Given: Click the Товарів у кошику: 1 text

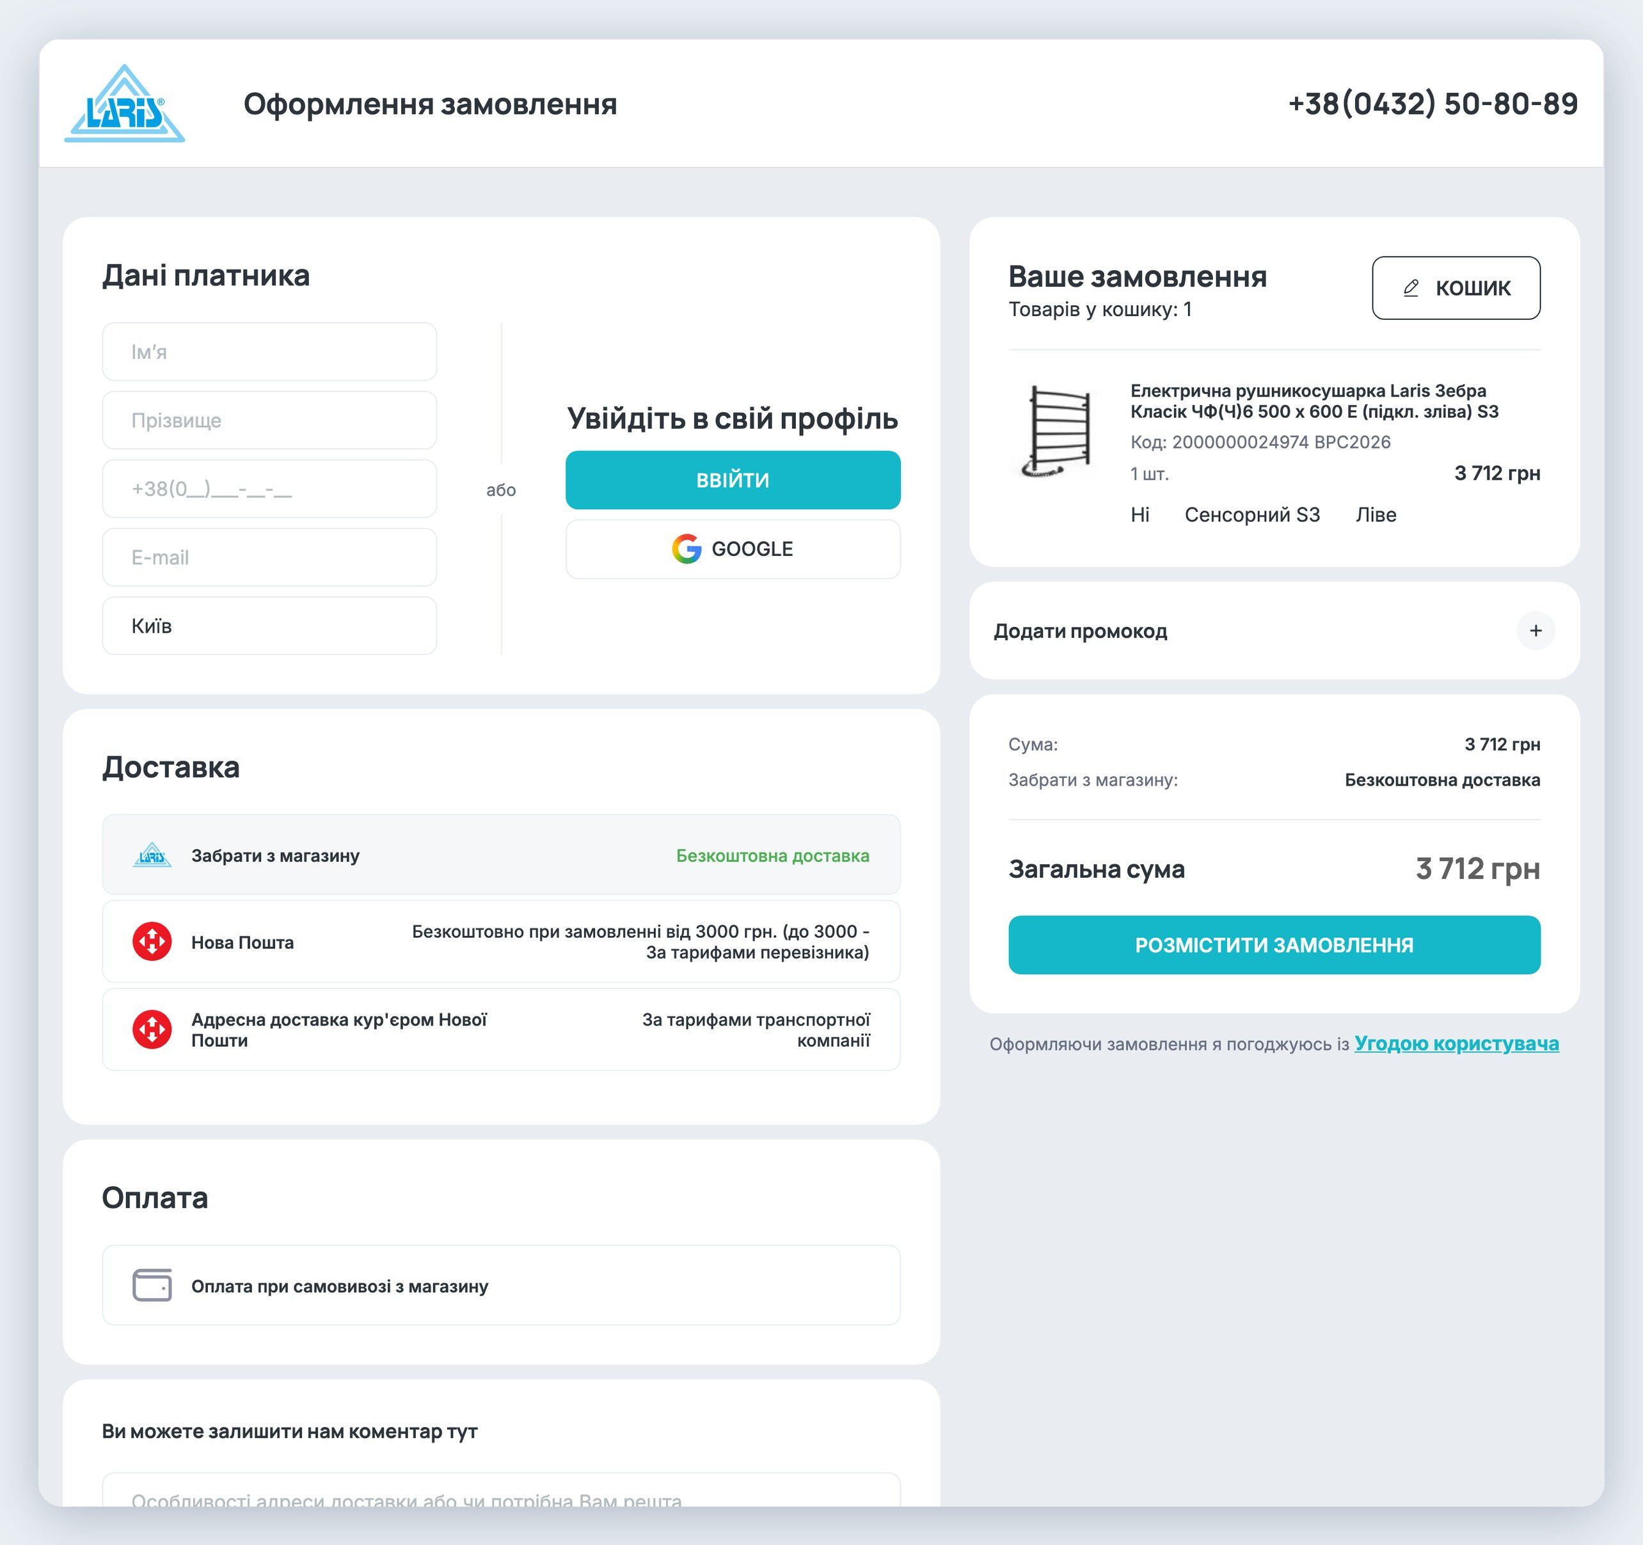Looking at the screenshot, I should click(x=1100, y=309).
